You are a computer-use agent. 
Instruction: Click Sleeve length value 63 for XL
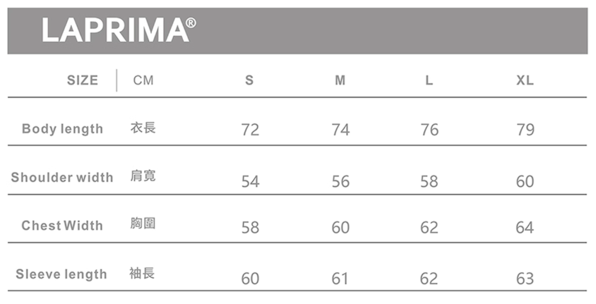click(525, 279)
